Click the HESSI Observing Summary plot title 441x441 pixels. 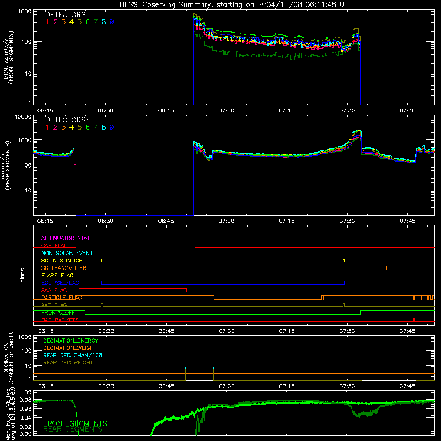coord(233,5)
